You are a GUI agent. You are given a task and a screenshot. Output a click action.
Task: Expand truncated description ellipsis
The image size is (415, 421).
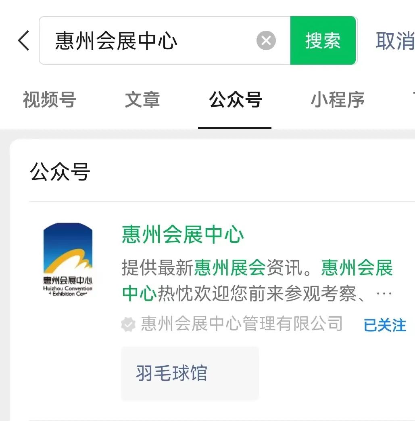[384, 294]
